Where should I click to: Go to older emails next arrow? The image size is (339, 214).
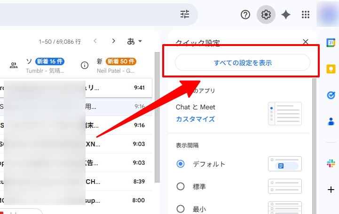coord(114,41)
